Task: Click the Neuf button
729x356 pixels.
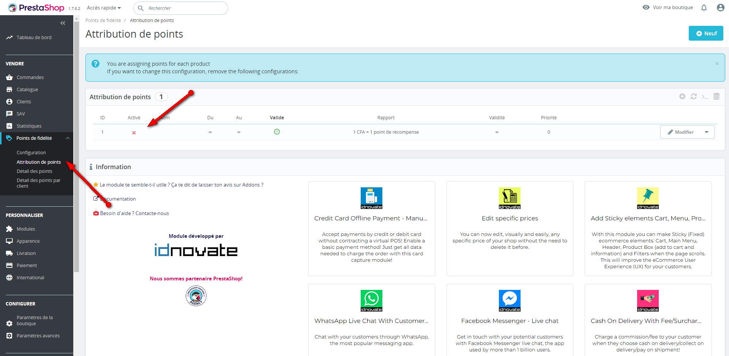Action: [x=706, y=33]
